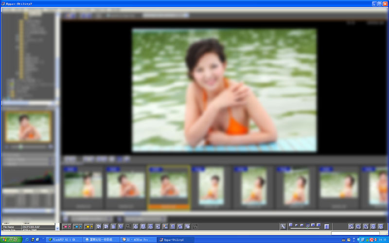Click the yellow mark tag icon

87,226
